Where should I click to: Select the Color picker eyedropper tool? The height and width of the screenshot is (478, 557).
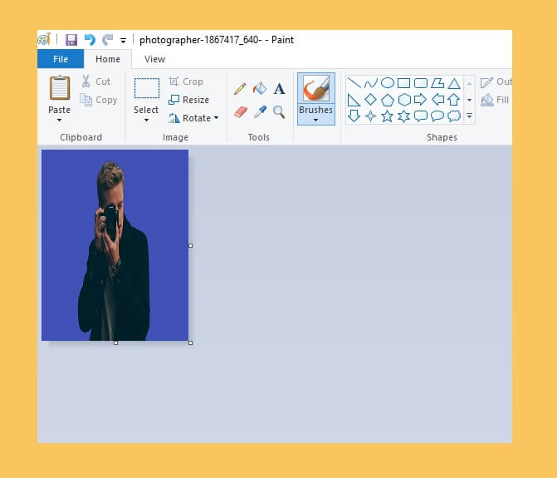260,112
